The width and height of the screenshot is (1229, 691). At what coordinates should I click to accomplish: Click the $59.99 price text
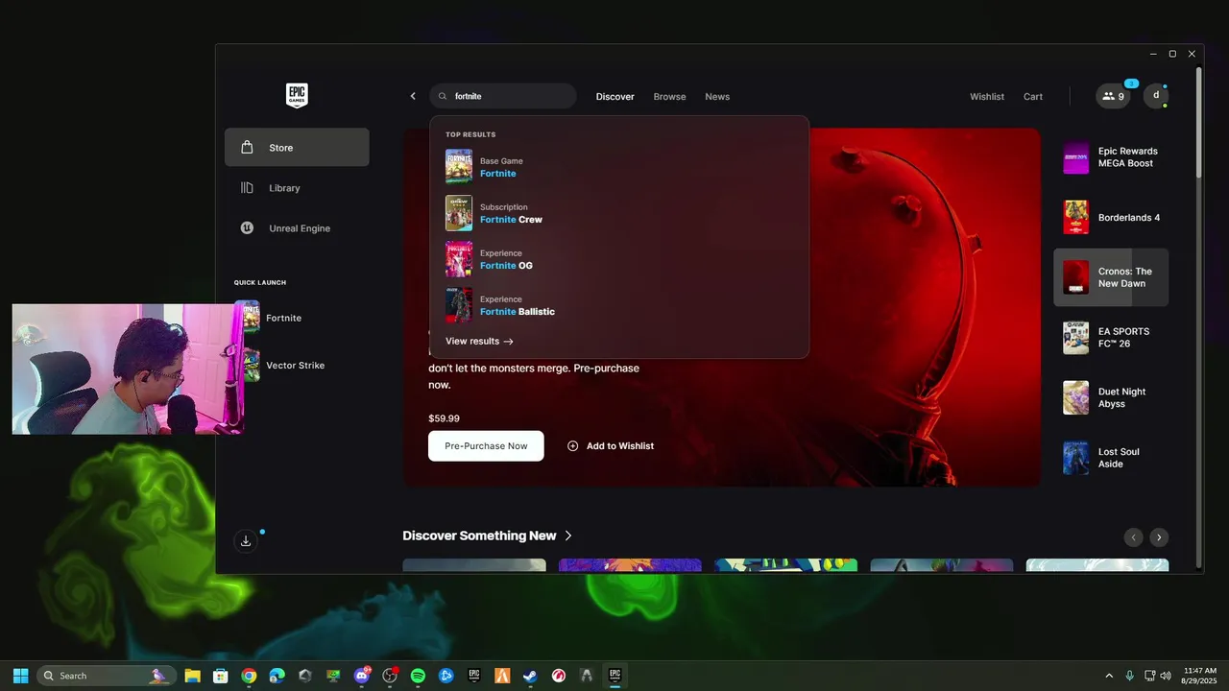pos(444,418)
